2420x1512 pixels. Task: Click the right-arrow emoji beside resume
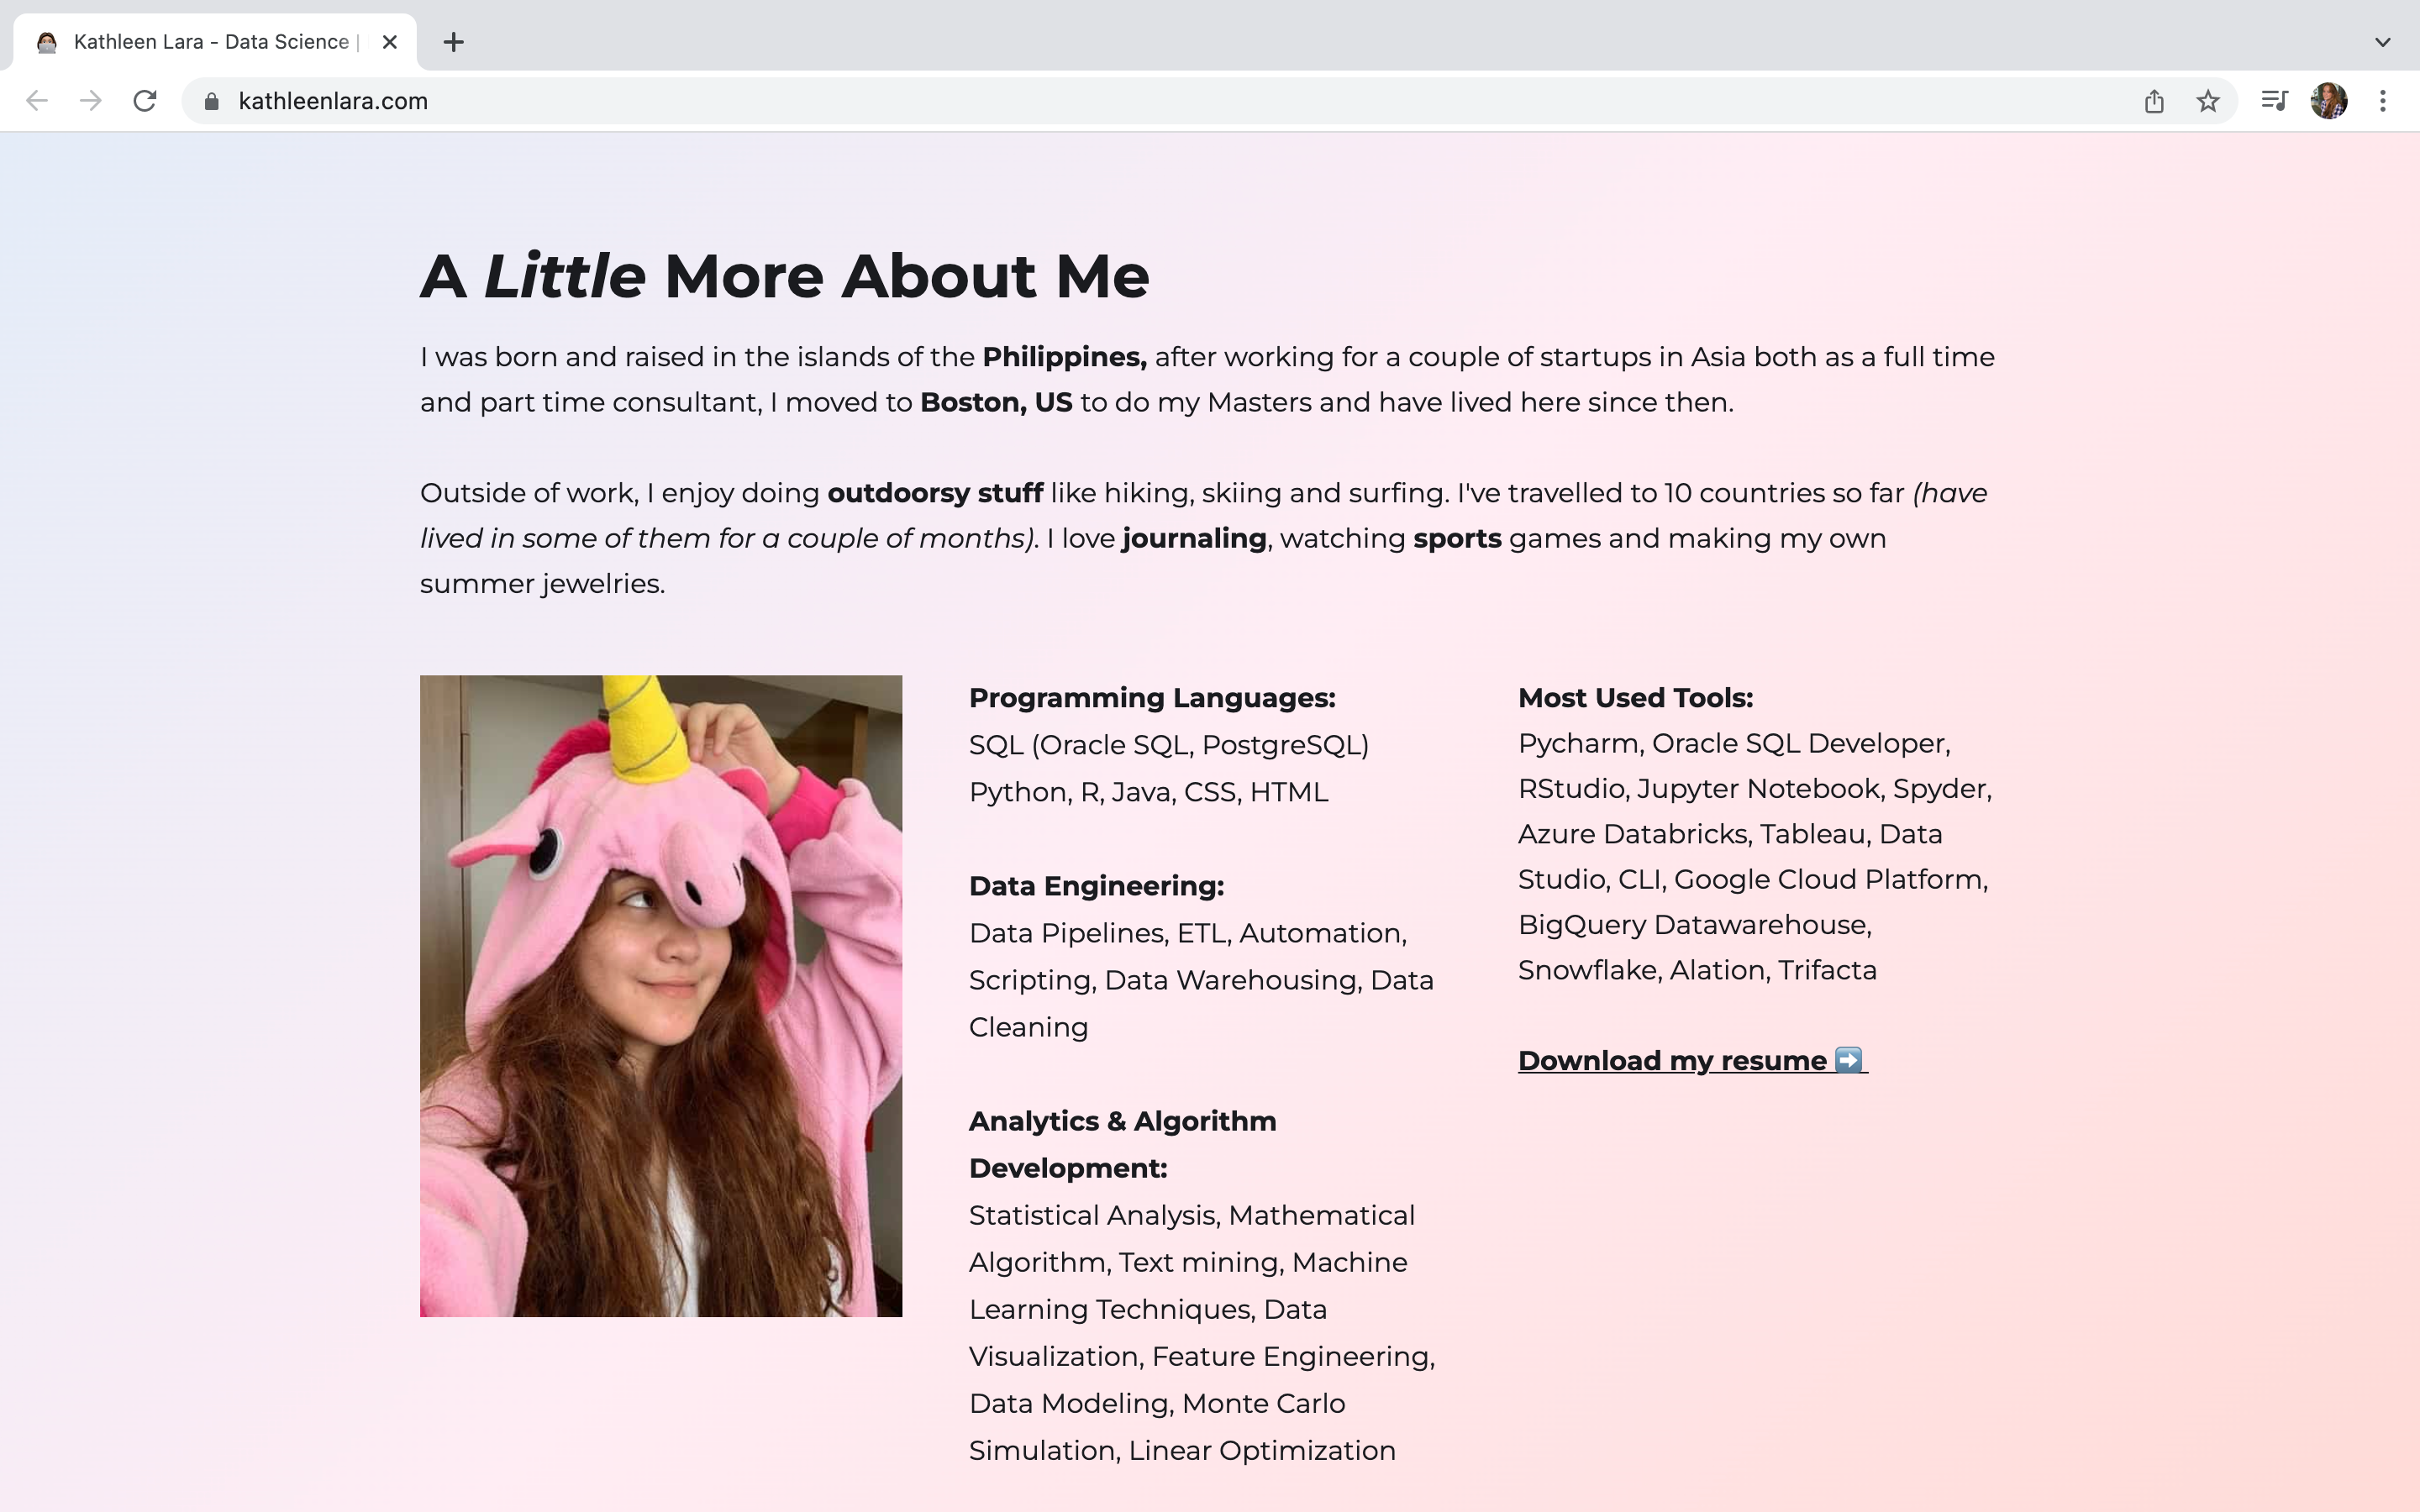click(x=1849, y=1059)
